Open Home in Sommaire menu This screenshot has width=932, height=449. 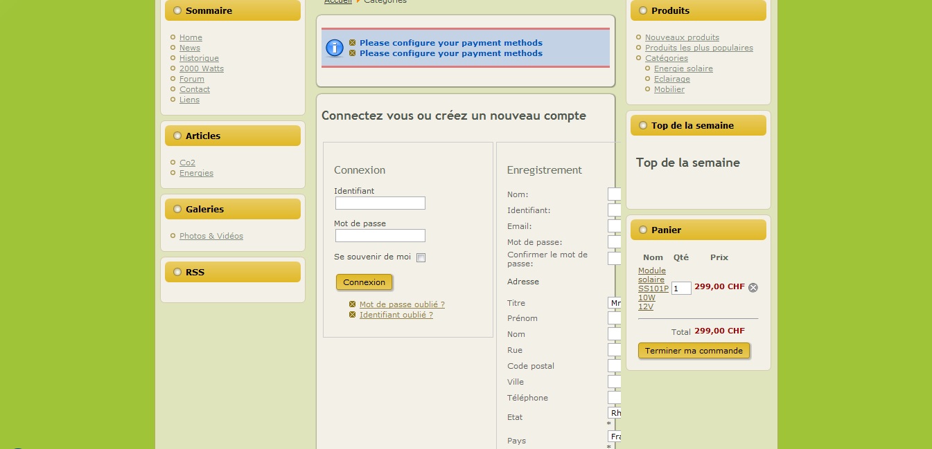point(191,37)
